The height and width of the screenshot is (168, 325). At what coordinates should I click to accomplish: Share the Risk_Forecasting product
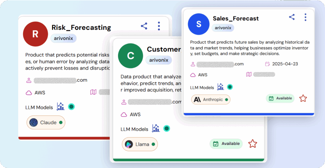click(x=144, y=26)
